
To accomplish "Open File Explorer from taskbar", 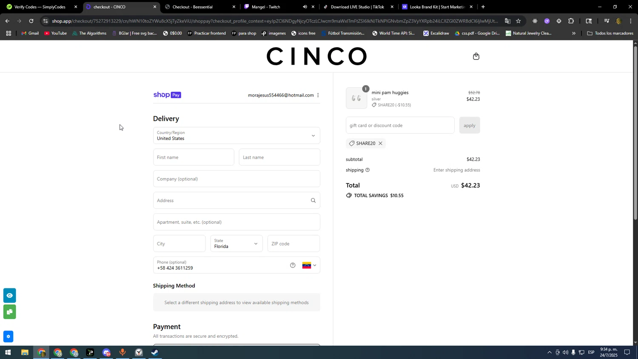I will click(x=25, y=352).
